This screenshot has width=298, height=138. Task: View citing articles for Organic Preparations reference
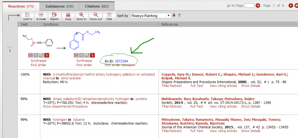223,86
